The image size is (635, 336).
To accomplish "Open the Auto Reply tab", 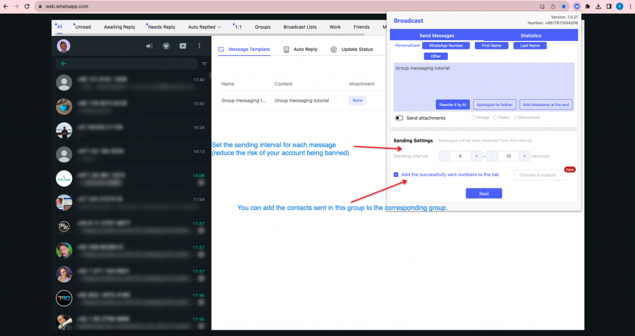I will click(x=300, y=50).
